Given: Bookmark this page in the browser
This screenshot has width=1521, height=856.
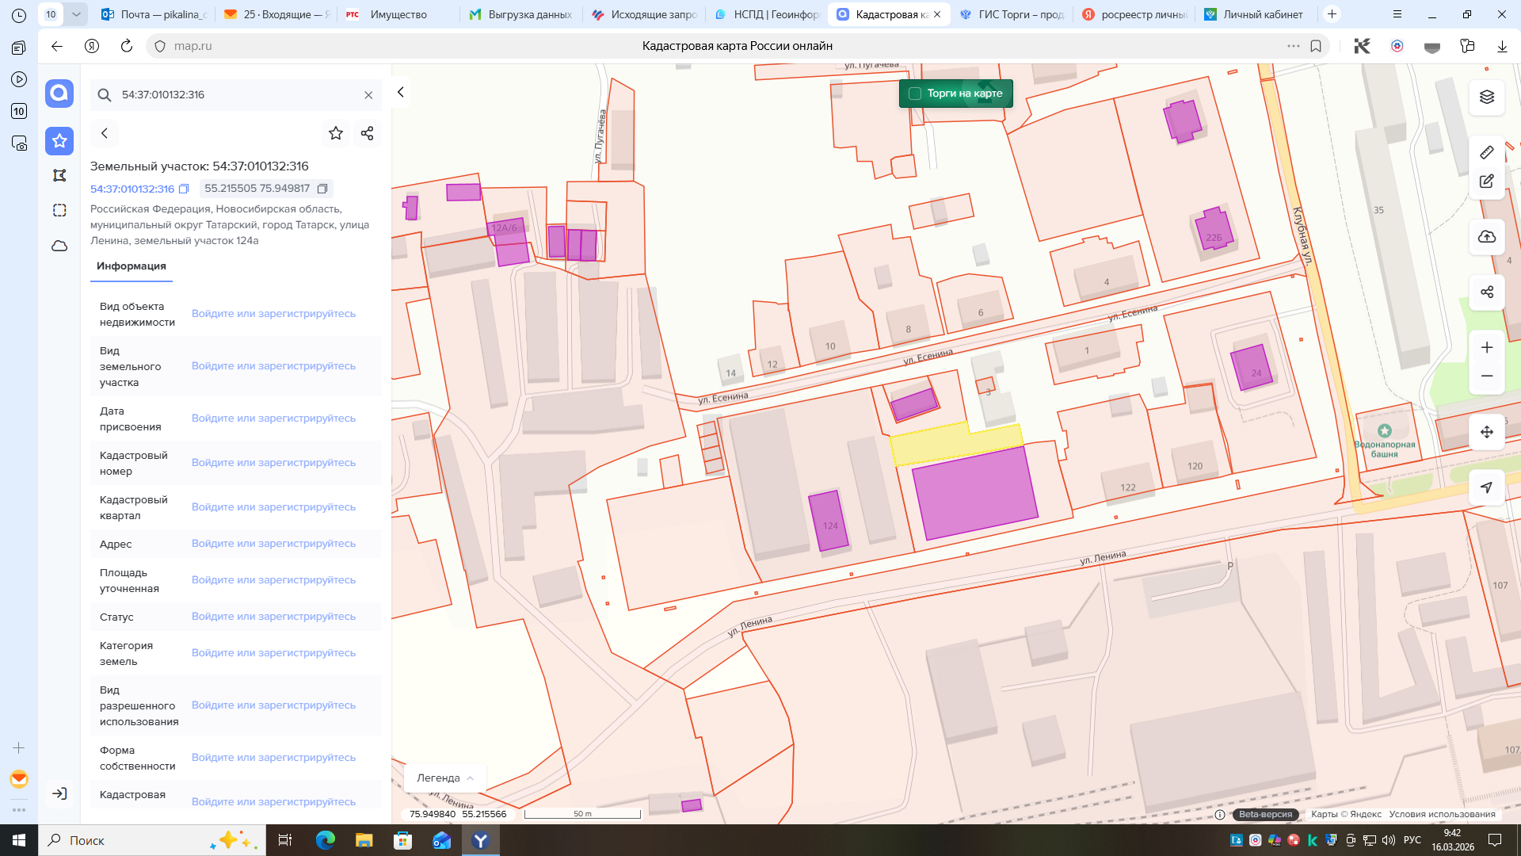Looking at the screenshot, I should (1316, 46).
